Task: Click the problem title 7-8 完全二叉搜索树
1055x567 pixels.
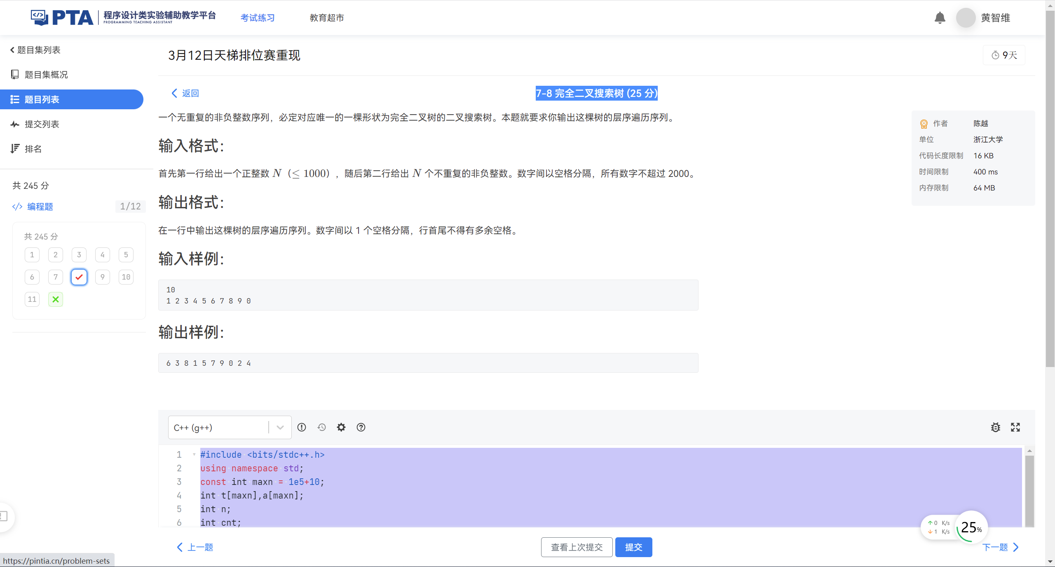Action: click(596, 93)
